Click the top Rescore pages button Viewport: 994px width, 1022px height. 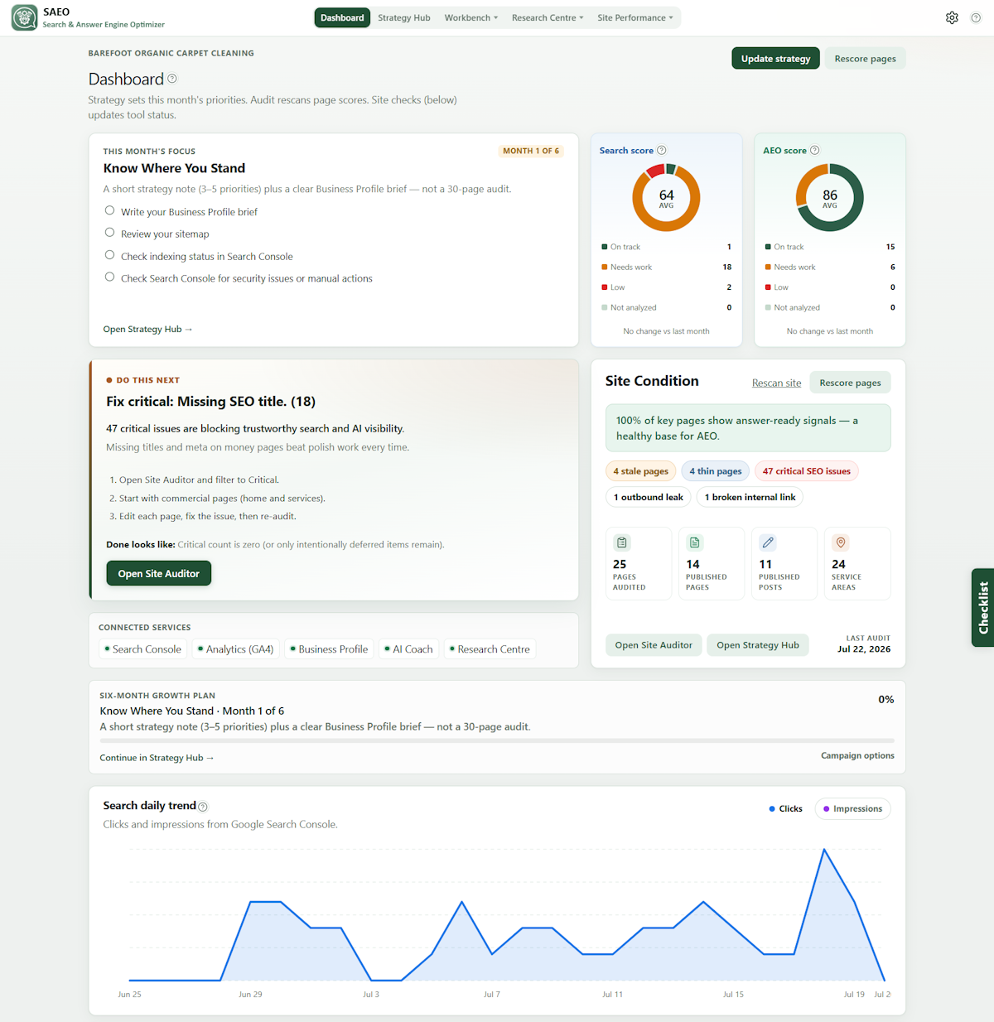pyautogui.click(x=865, y=59)
